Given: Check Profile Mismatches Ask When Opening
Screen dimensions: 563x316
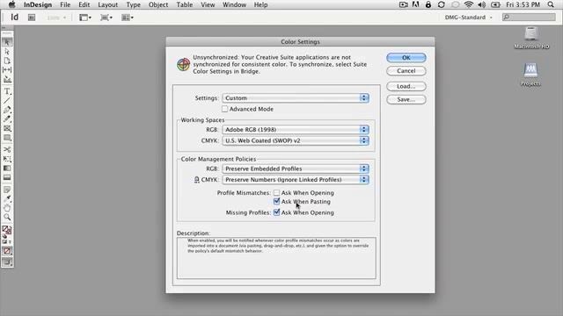Looking at the screenshot, I should click(276, 193).
